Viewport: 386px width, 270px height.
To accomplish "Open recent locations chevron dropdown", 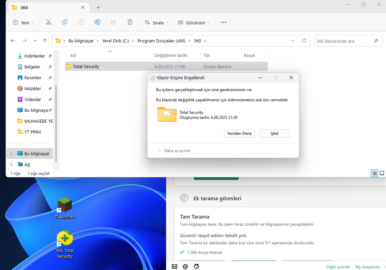I will [35, 41].
